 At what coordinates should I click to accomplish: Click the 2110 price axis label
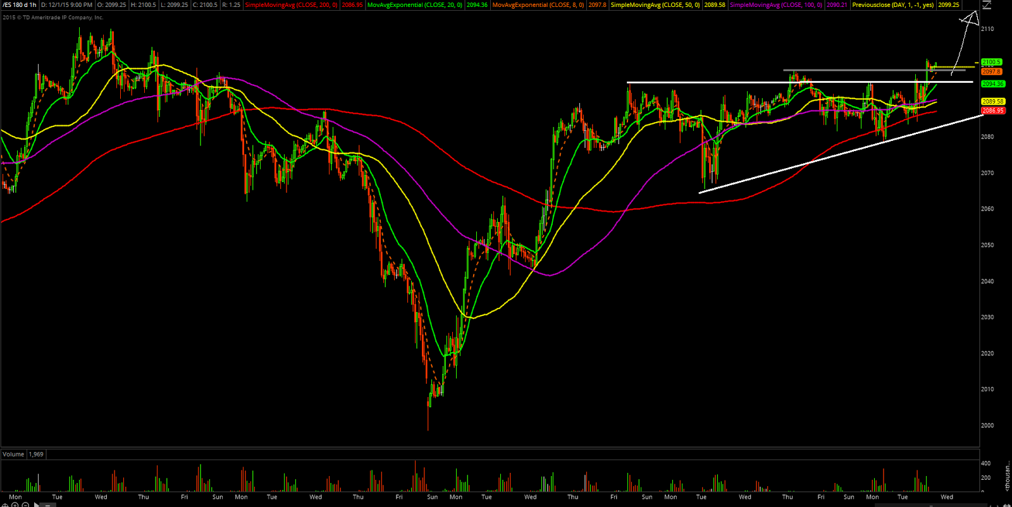(987, 29)
